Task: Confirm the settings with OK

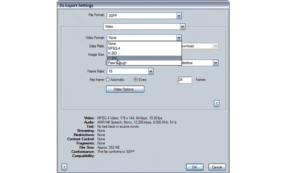Action: [x=194, y=167]
